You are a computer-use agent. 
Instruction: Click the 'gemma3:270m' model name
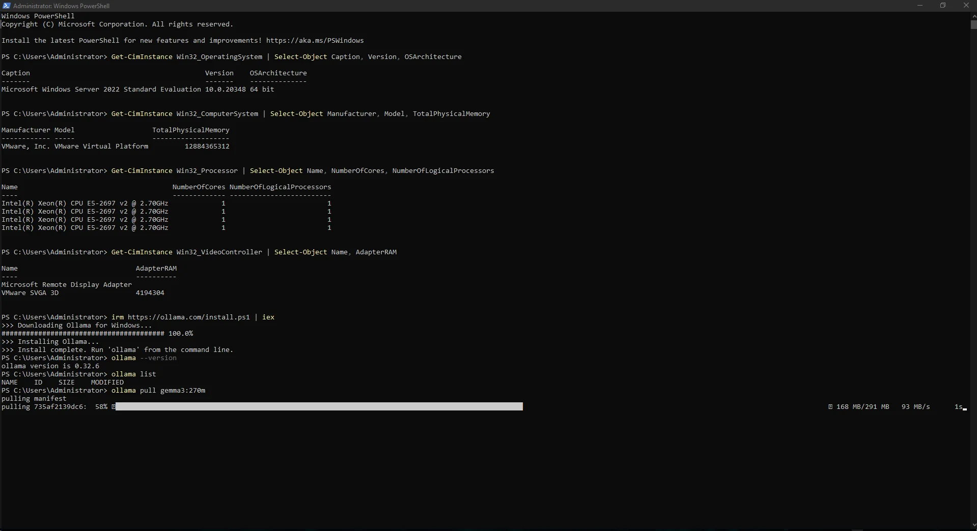pos(183,391)
